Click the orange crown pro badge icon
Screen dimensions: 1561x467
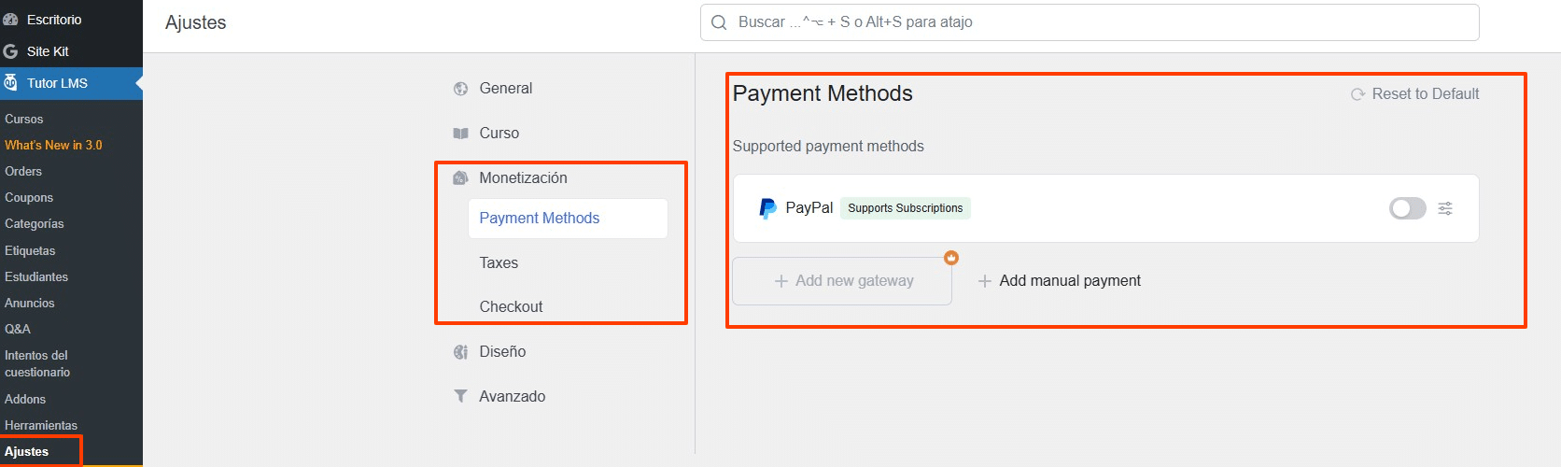click(951, 258)
